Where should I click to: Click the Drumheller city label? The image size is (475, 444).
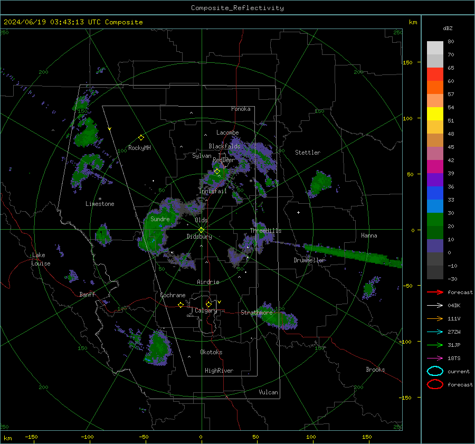(x=309, y=260)
